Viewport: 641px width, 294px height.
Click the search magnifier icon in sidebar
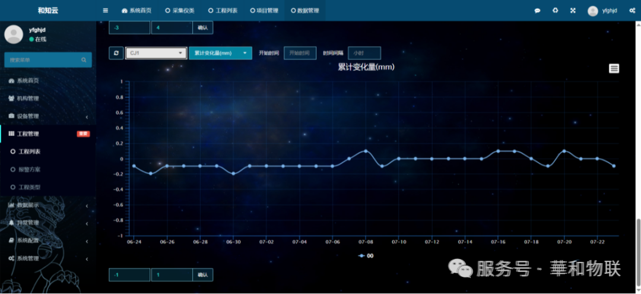click(84, 60)
